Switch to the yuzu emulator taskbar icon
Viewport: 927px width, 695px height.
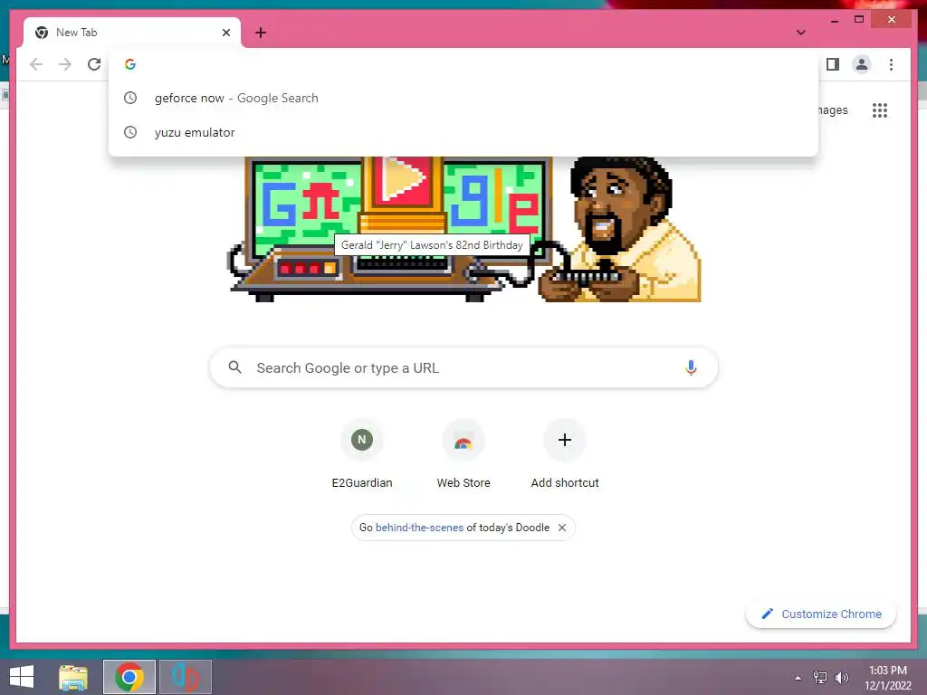coord(185,677)
